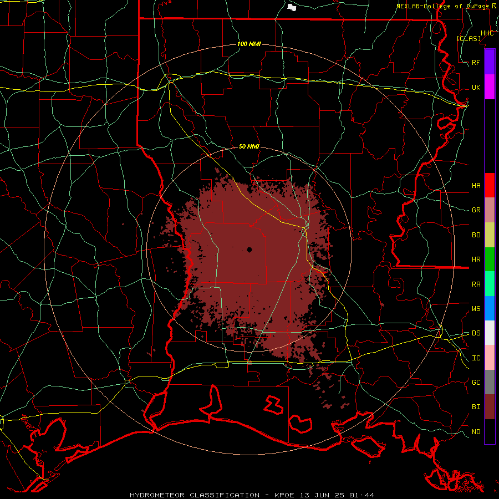Pick the dark green HR legend swatch
Image resolution: width=499 pixels, height=499 pixels.
(490, 259)
